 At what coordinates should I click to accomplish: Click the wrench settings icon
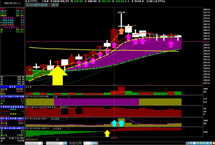point(210,143)
